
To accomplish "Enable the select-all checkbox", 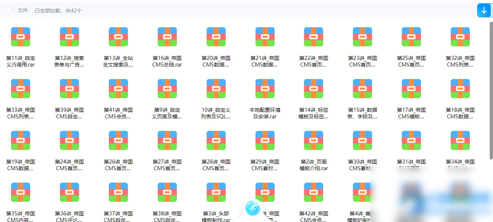I will point(9,10).
